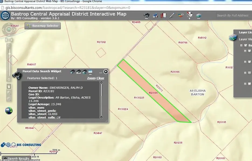The image size is (252, 161).
Task: Choose third binoculars search mode in widget
Action: (84, 72)
